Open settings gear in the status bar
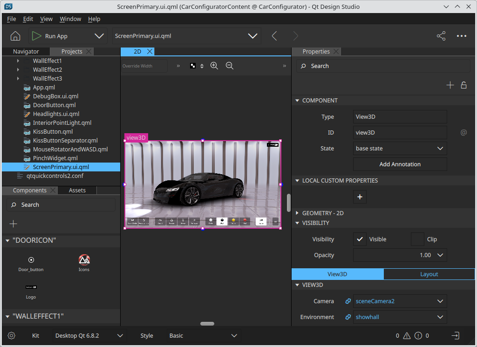 [x=12, y=335]
